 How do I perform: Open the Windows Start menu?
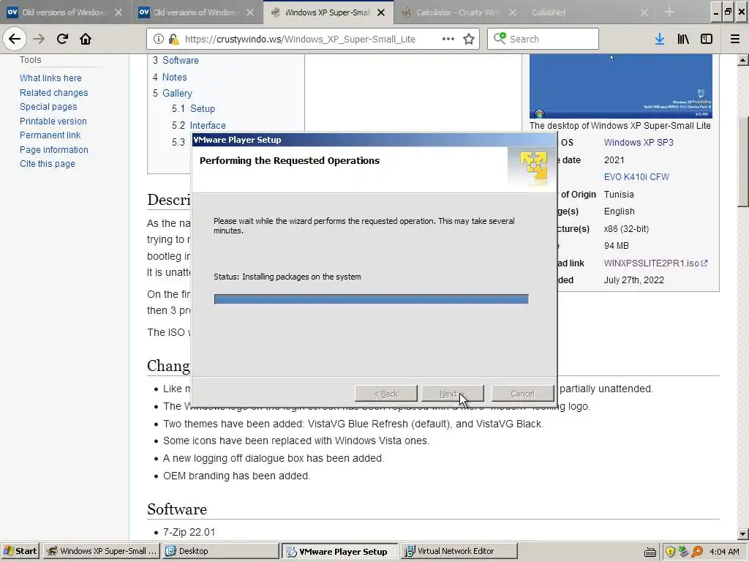20,551
